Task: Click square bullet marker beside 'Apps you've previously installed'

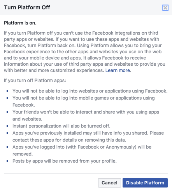Action: [7, 133]
